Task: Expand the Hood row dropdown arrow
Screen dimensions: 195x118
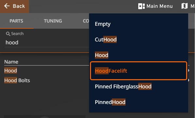Action: coord(189,70)
